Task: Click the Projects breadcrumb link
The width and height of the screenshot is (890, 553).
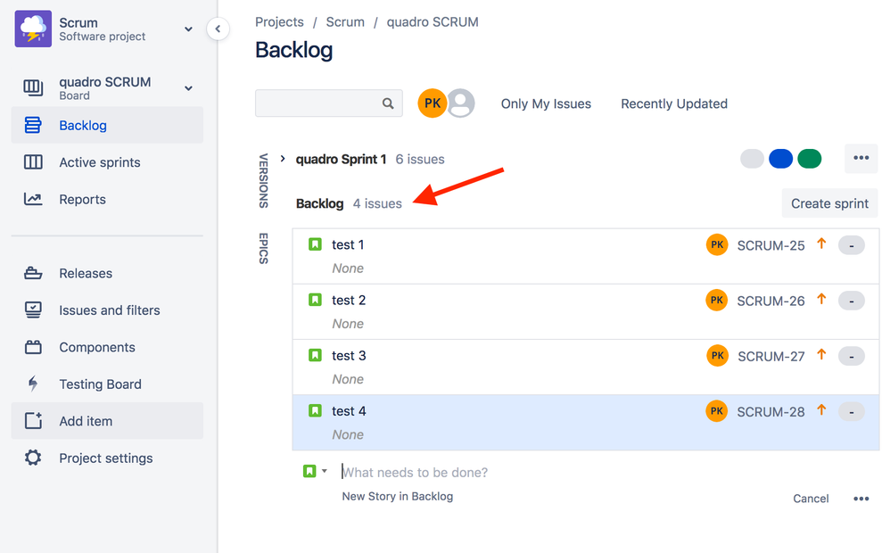Action: (279, 22)
